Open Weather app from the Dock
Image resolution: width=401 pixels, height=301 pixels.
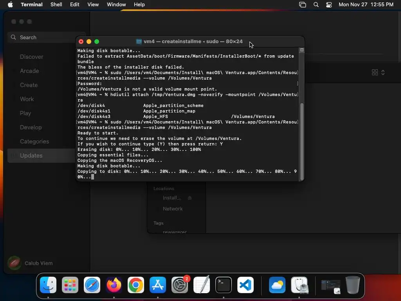coord(277,285)
